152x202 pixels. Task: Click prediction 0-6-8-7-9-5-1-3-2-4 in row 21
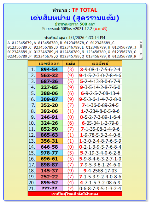[100, 188]
